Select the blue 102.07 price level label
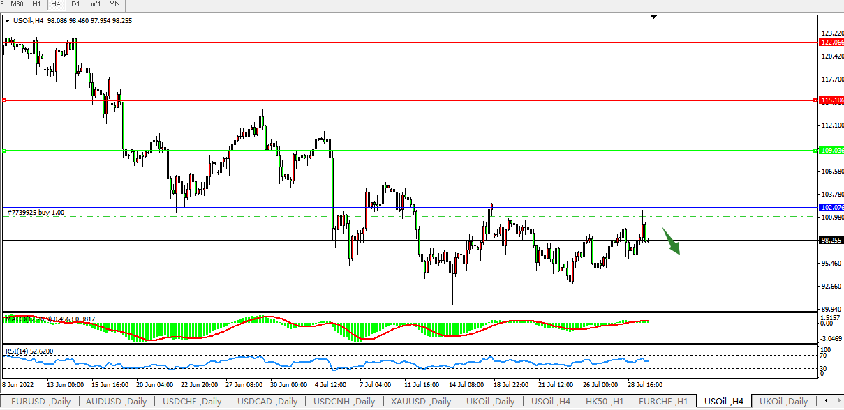This screenshot has width=844, height=410. (x=831, y=208)
